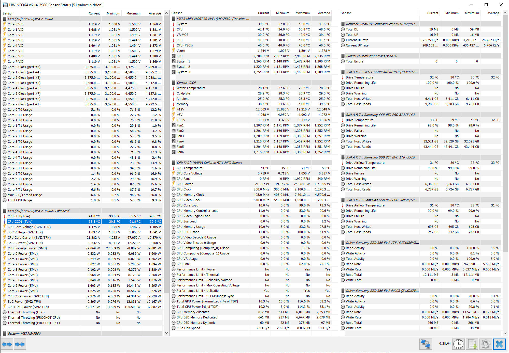509x353 pixels.
Task: Click the System temperature thermometer icon
Action: tap(174, 24)
